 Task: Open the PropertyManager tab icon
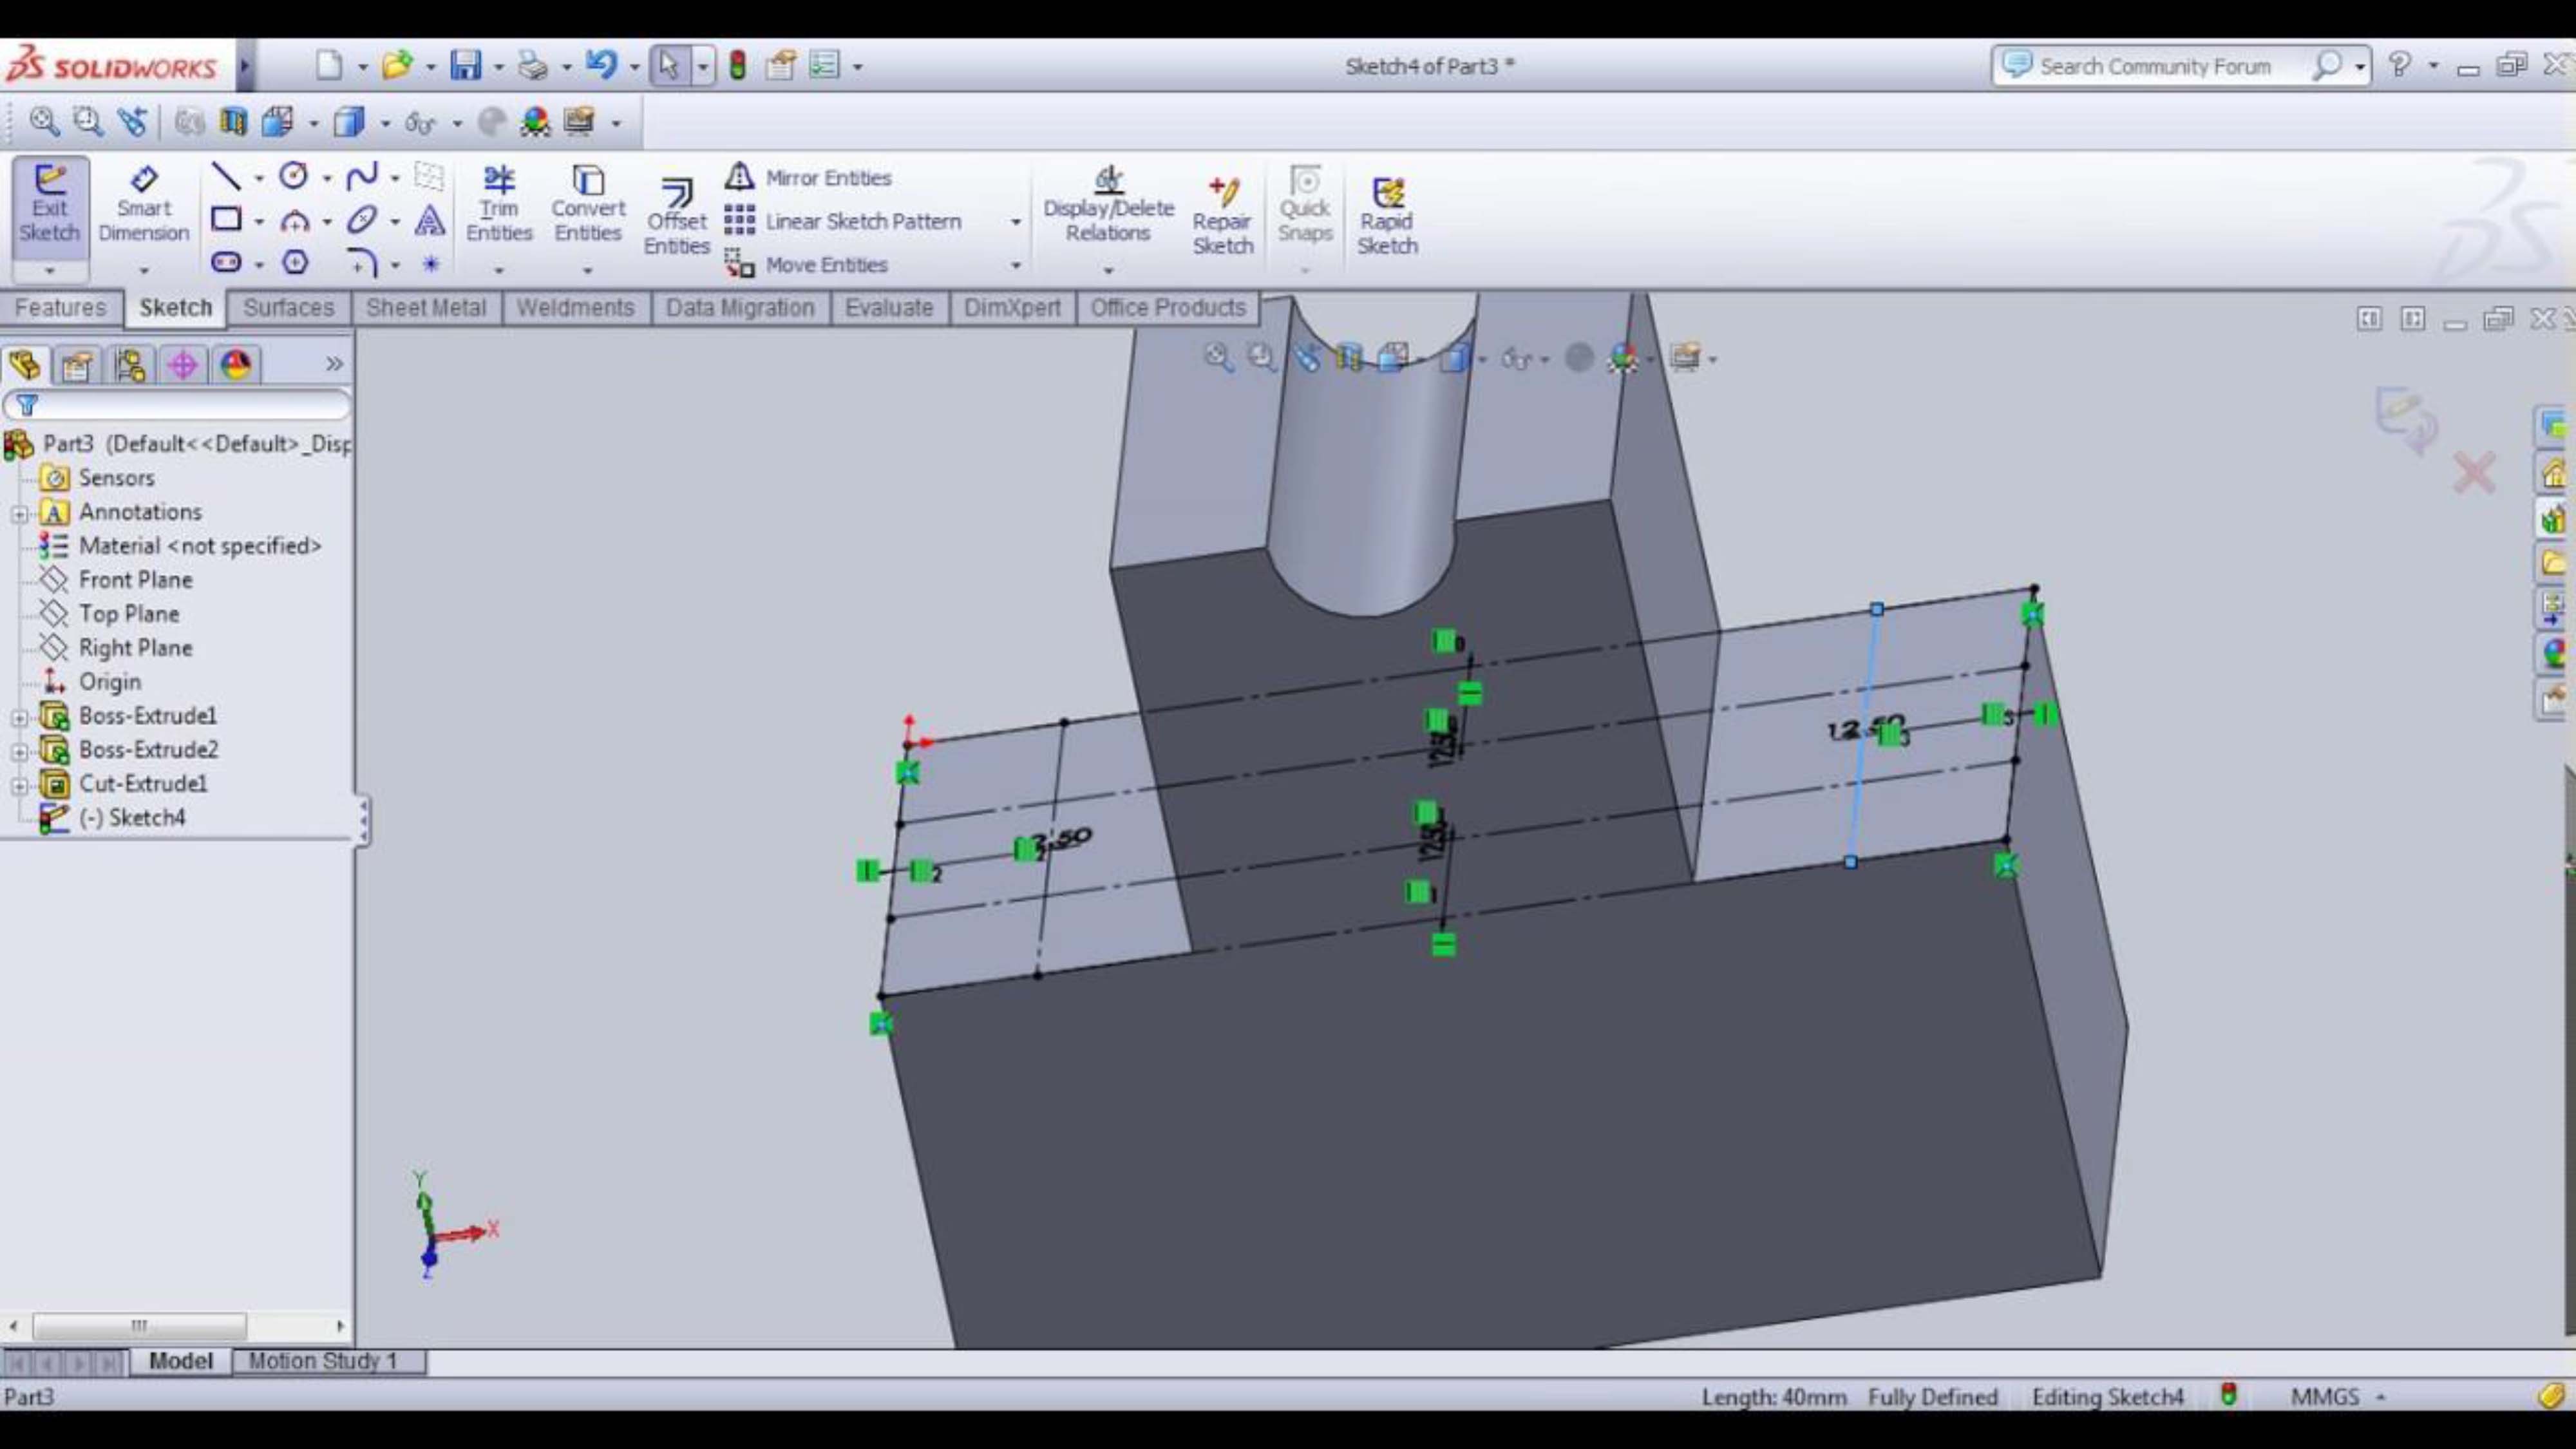pos(77,365)
